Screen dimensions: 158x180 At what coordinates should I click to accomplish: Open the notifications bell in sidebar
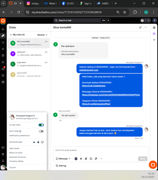[3, 161]
